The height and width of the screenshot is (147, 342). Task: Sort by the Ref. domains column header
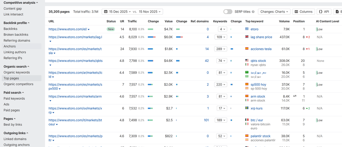[200, 22]
